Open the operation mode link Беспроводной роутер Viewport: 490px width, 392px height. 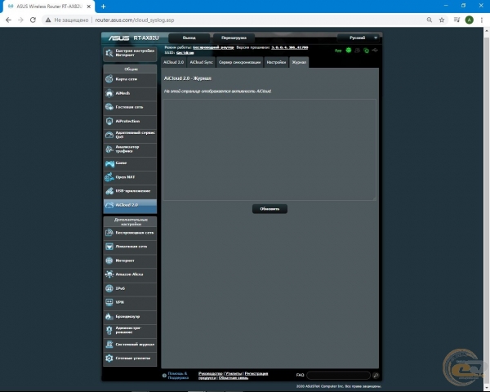coord(213,47)
